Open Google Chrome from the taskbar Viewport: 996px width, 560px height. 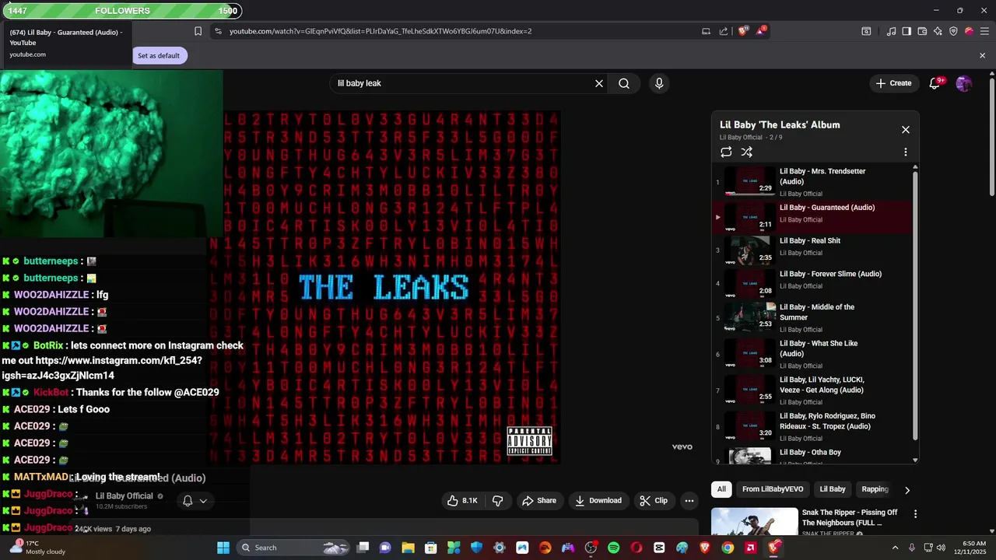coord(728,548)
